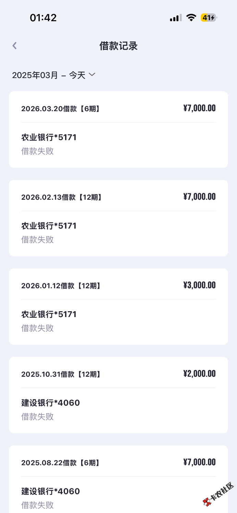Open the 2025年03月 – 今天 date filter
This screenshot has width=237, height=513.
[x=49, y=75]
